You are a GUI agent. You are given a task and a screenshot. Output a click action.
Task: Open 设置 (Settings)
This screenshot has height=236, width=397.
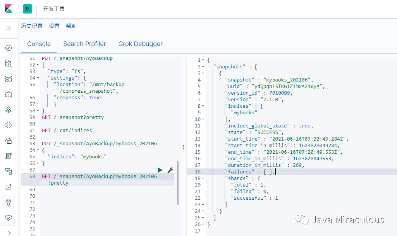(x=54, y=26)
